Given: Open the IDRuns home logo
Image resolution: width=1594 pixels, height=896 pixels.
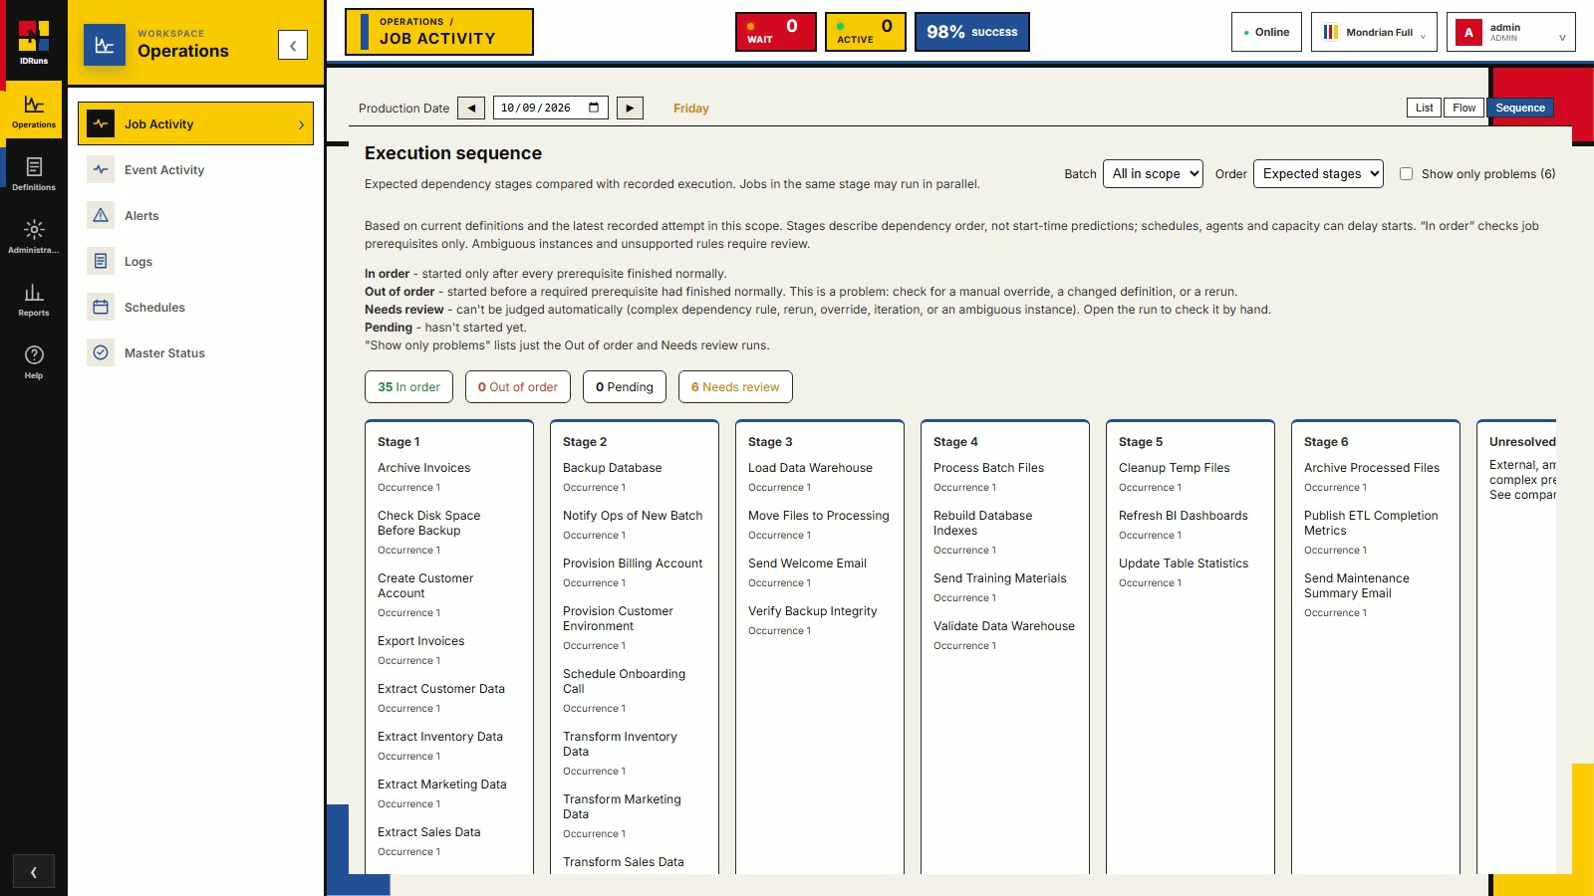Looking at the screenshot, I should tap(34, 42).
